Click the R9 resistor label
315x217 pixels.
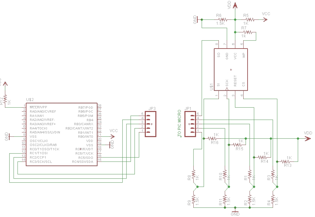189,203
